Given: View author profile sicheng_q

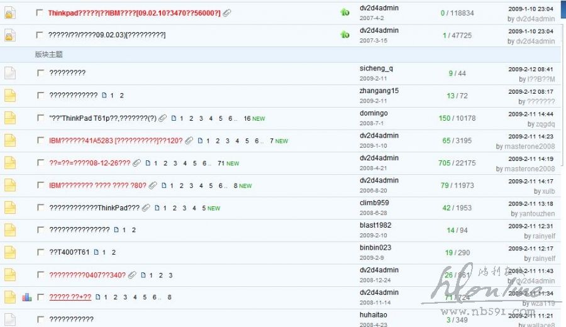Looking at the screenshot, I should click(376, 69).
